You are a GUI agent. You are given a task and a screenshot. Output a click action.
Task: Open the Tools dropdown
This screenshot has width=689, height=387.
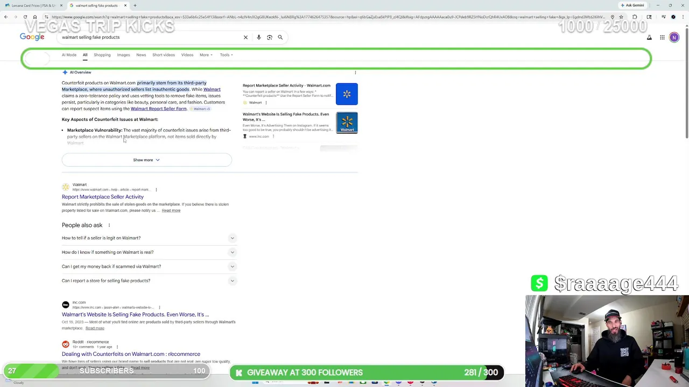pyautogui.click(x=226, y=55)
